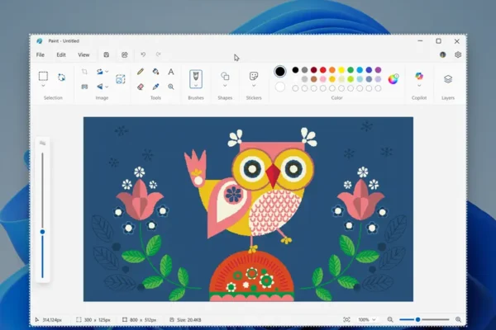Pick the orange color swatch
This screenshot has width=496, height=330.
point(332,70)
